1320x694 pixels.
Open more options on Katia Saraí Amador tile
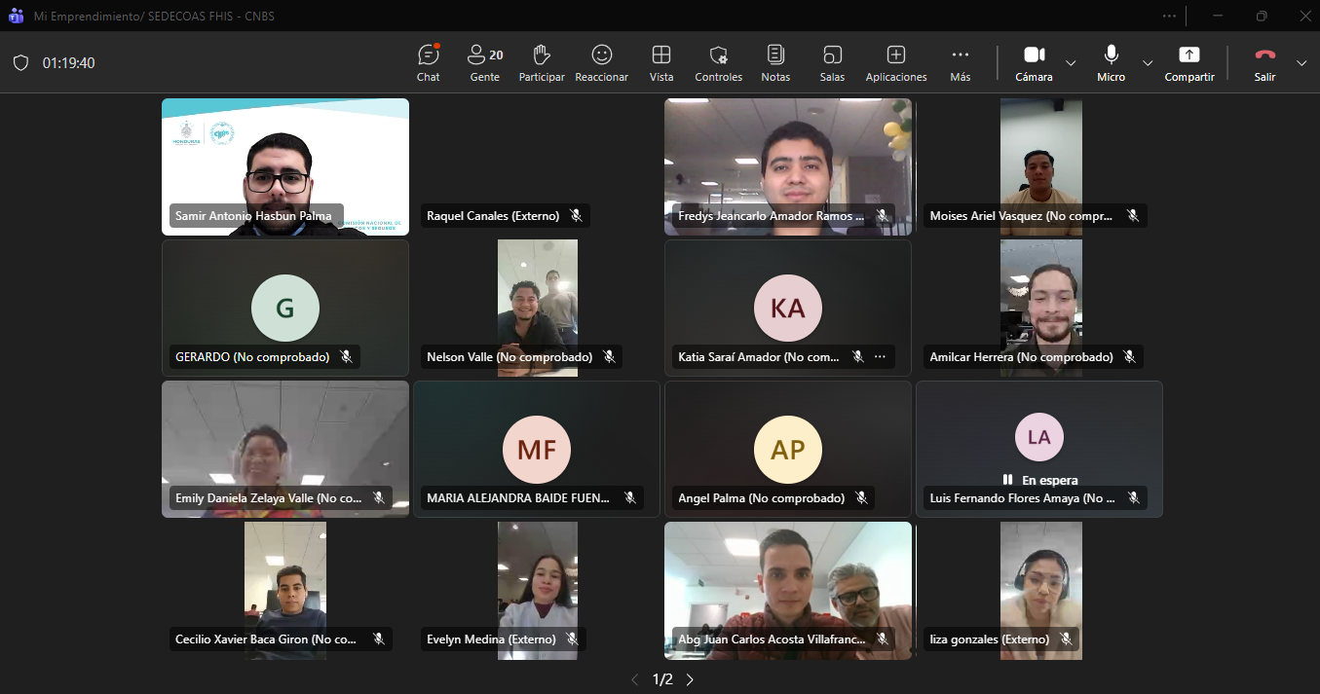pyautogui.click(x=880, y=357)
